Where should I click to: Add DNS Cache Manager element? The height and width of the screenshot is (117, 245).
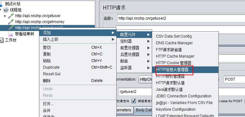(185, 43)
